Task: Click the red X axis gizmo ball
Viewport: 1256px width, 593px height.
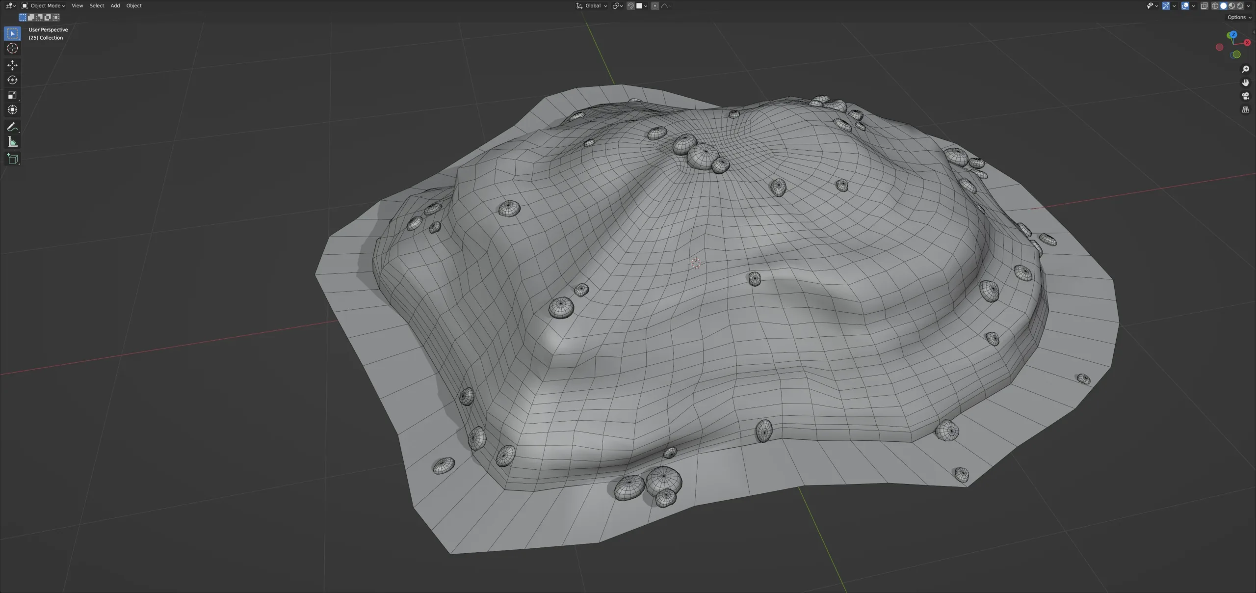Action: (x=1247, y=42)
